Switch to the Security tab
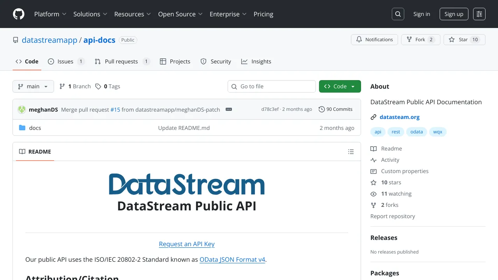This screenshot has width=498, height=280. 216,61
